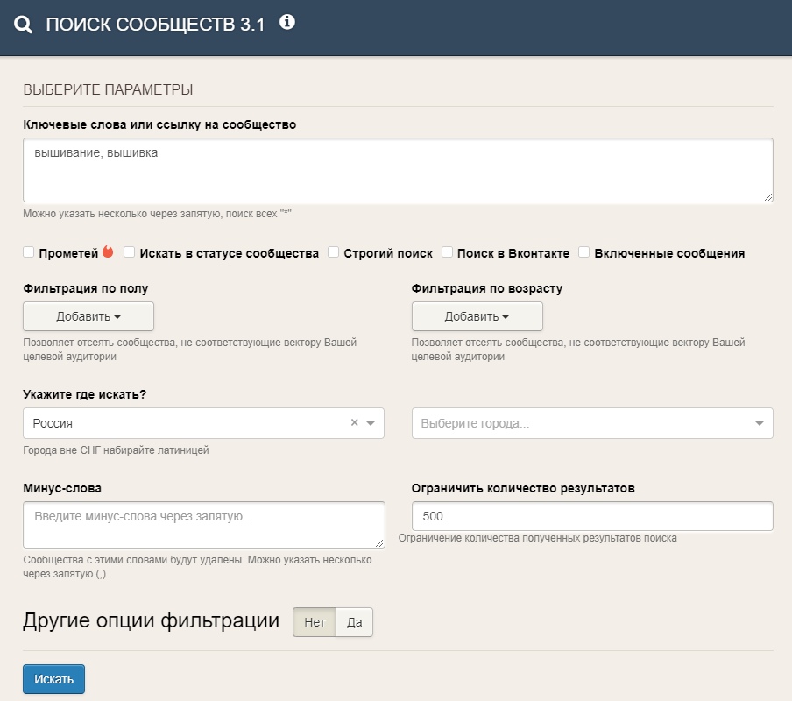This screenshot has height=701, width=792.
Task: Check Искать в статусе сообщества
Action: (130, 252)
